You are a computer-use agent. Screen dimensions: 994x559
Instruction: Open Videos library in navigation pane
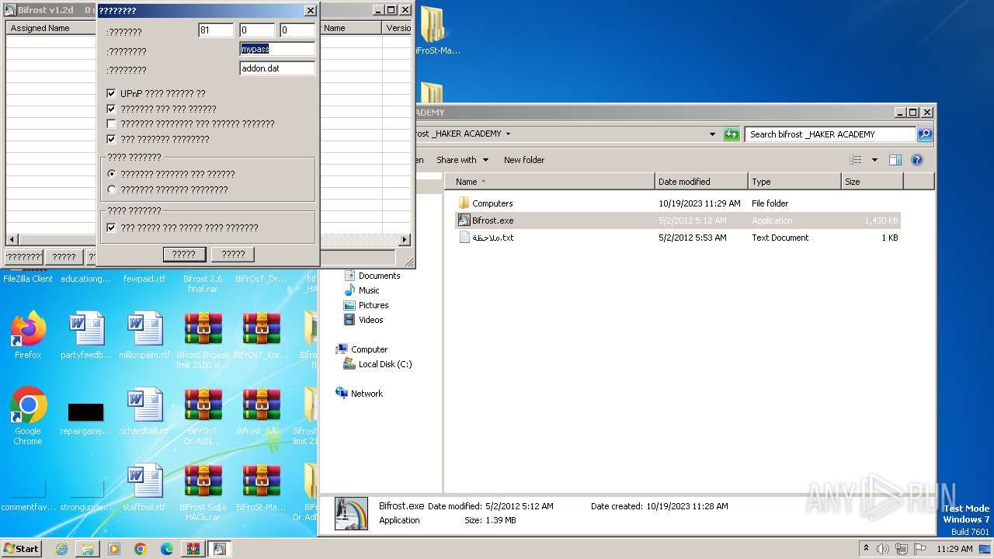(363, 320)
